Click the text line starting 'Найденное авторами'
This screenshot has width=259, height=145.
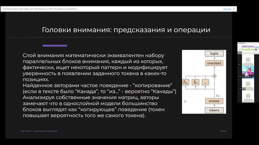click(x=98, y=85)
